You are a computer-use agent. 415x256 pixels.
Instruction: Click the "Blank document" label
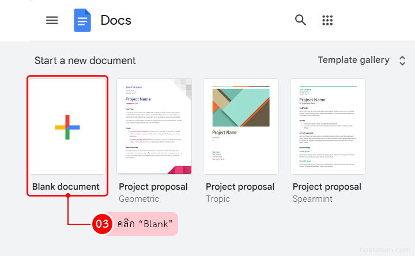(x=66, y=187)
